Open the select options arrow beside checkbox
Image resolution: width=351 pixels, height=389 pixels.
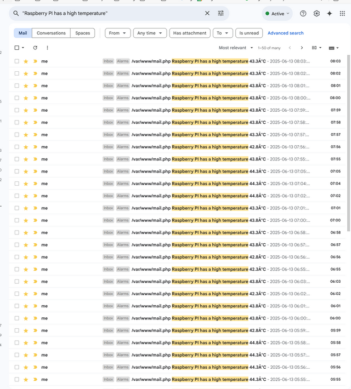23,48
